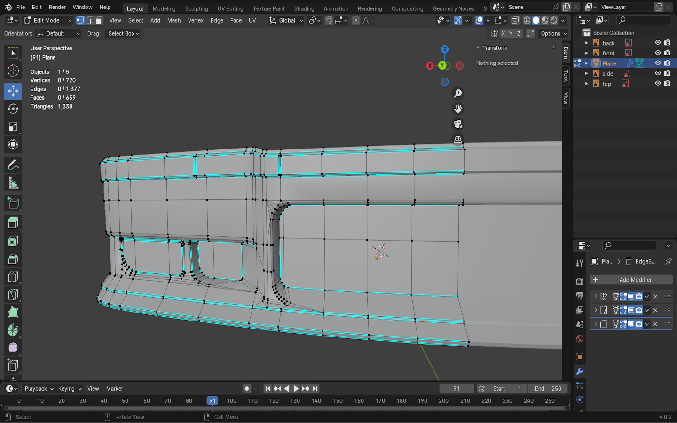
Task: Click frame 150 on the timeline
Action: coord(338,401)
